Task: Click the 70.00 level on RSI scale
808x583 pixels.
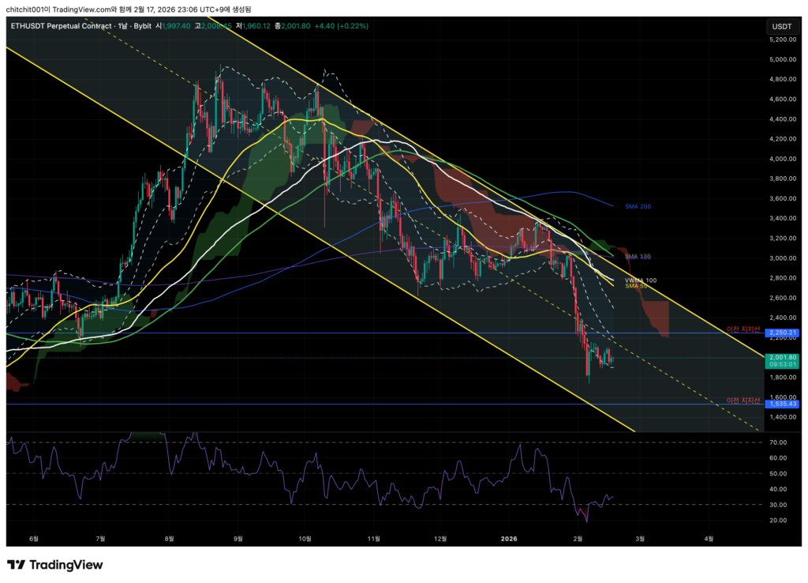Action: point(780,442)
